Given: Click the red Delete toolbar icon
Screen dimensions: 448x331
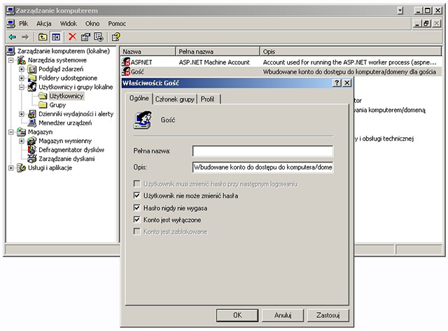Looking at the screenshot, I should pos(72,36).
